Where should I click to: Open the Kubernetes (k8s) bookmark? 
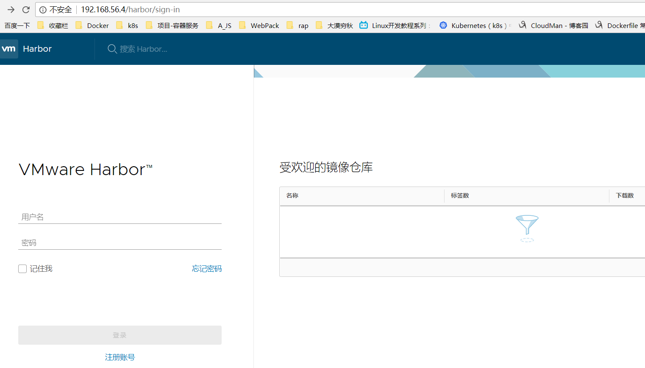click(475, 25)
